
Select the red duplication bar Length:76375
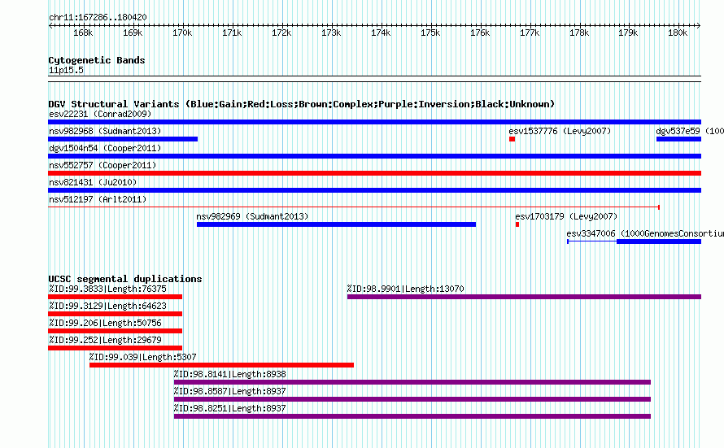coord(115,297)
